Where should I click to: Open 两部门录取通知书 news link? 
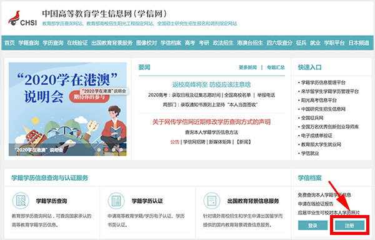(x=210, y=105)
